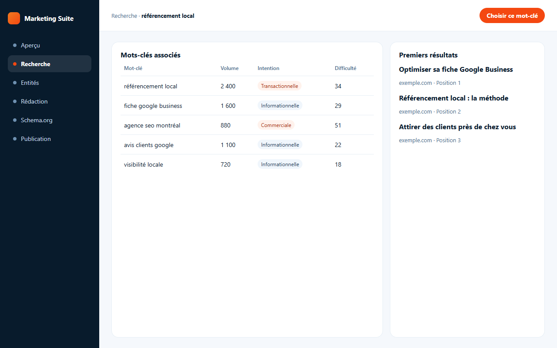Click the exemple.com · Position 2 line
The image size is (557, 348).
[429, 111]
